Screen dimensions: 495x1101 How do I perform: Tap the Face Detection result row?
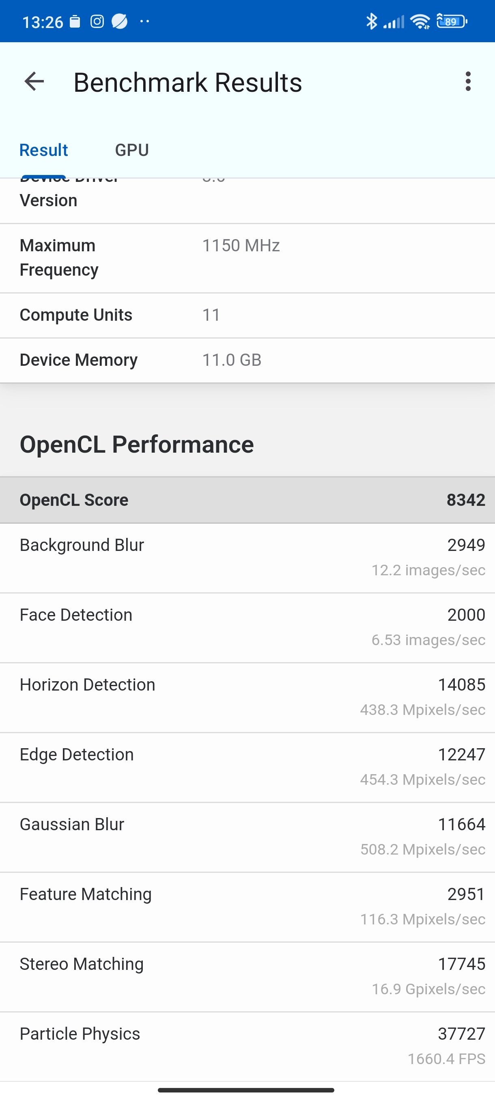(x=248, y=627)
